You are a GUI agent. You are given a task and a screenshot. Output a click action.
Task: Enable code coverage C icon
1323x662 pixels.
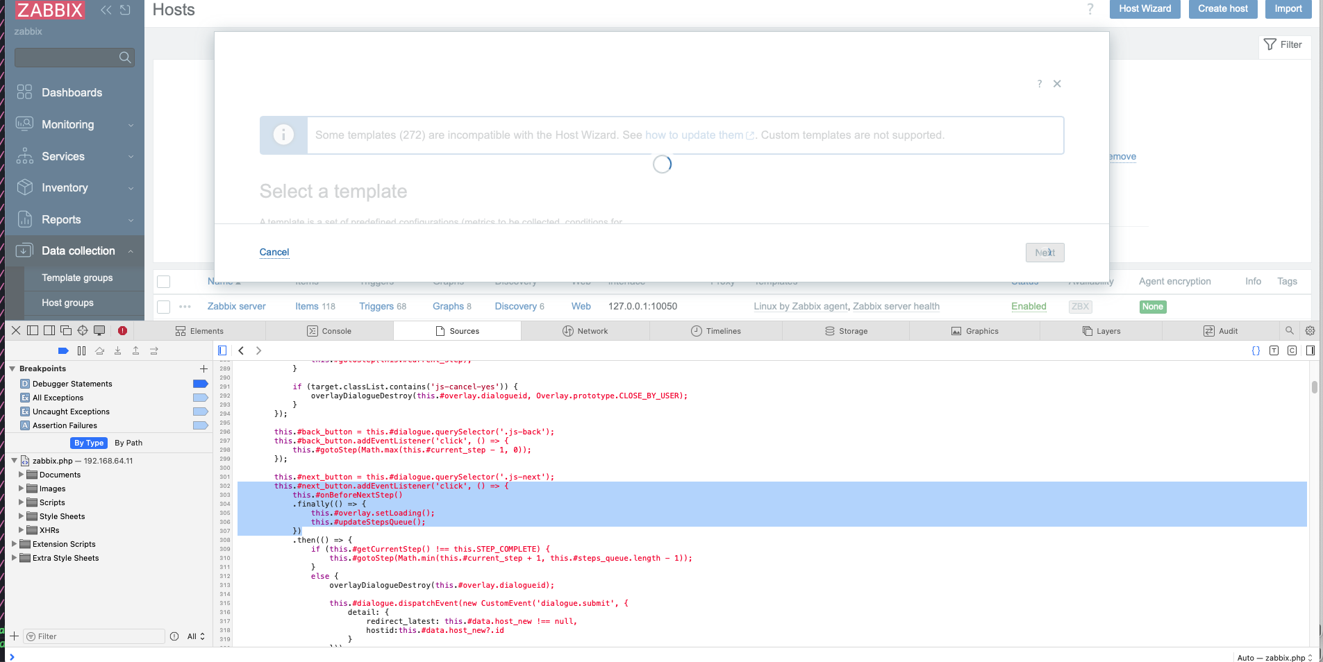[x=1292, y=350]
